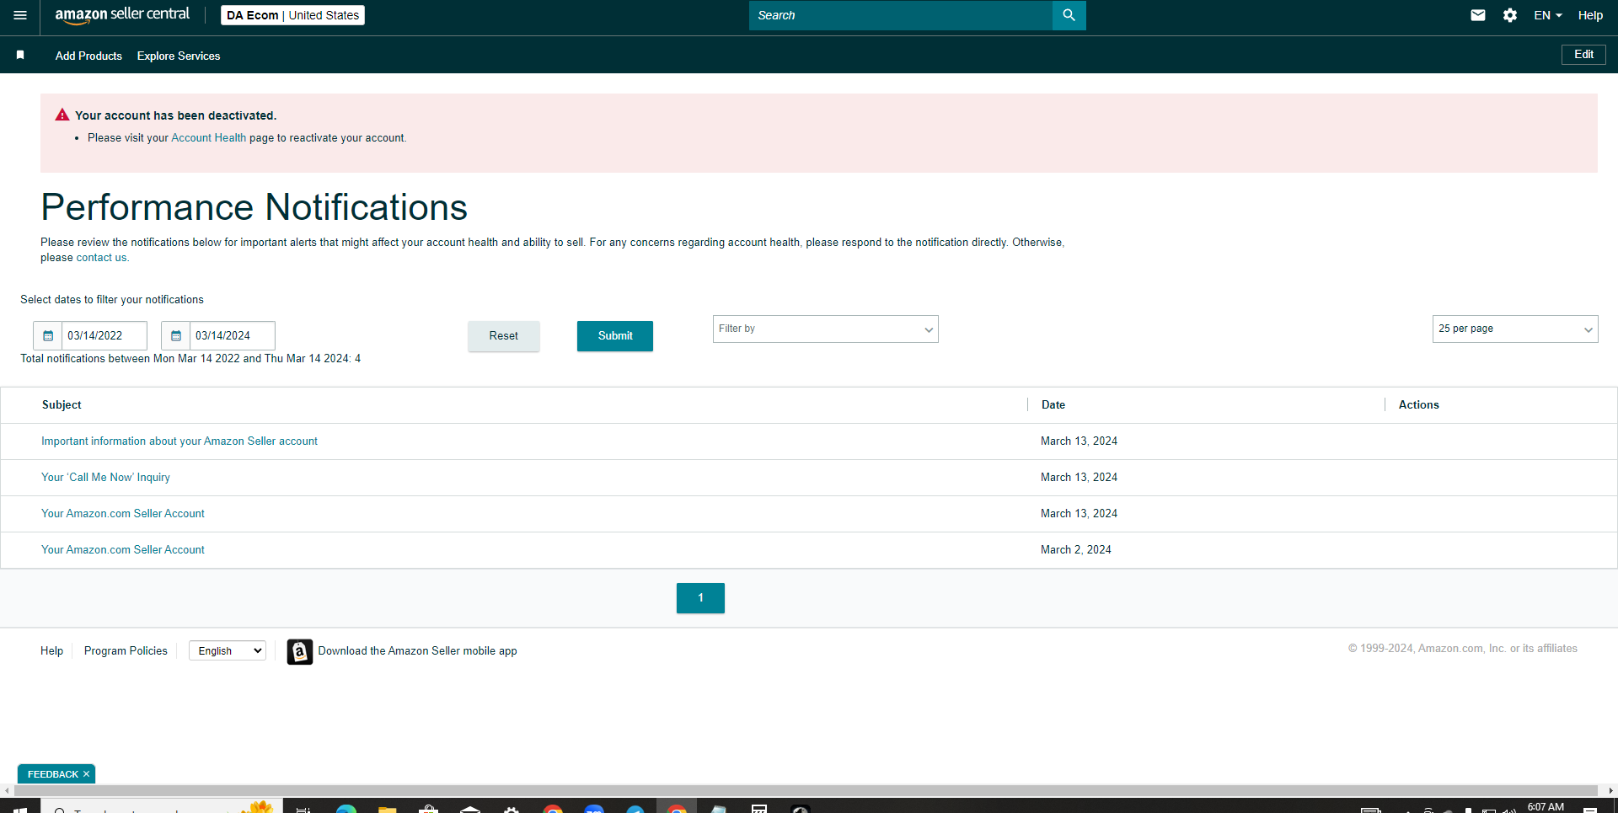
Task: Open the Add Products menu item
Action: tap(88, 56)
